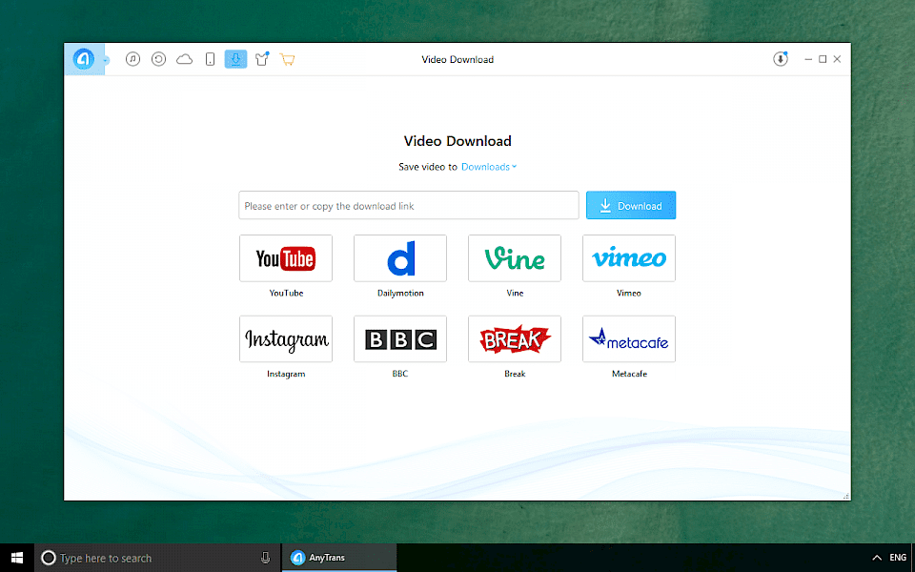This screenshot has height=572, width=915.
Task: Open the Break site tile
Action: [515, 339]
